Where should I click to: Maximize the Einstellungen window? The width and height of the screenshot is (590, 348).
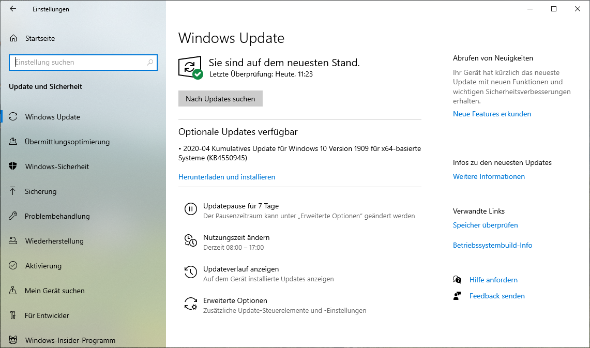tap(554, 9)
